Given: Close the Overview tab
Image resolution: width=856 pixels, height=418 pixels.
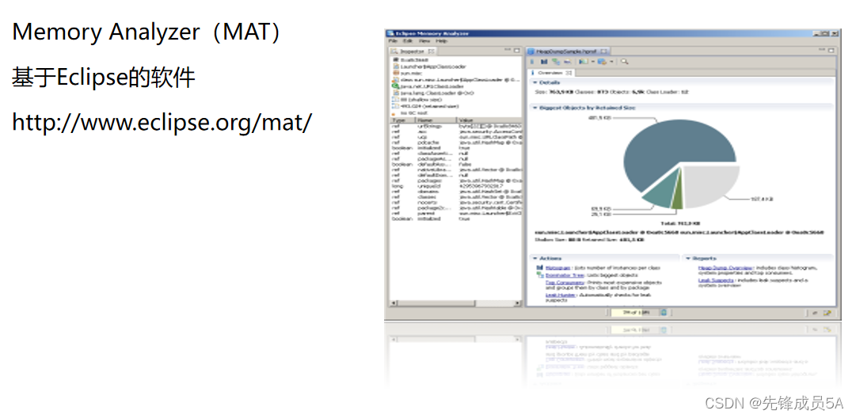Looking at the screenshot, I should click(569, 73).
